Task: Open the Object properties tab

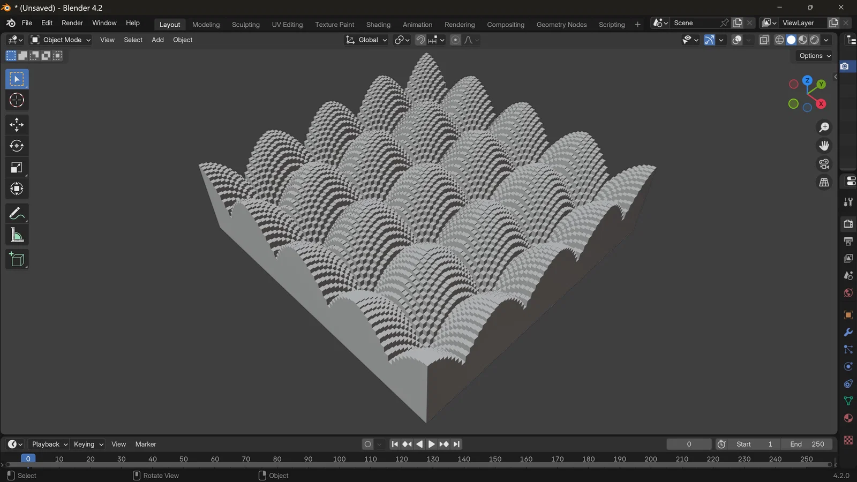Action: [x=848, y=315]
